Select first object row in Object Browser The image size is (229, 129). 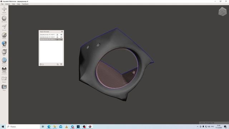(51, 35)
